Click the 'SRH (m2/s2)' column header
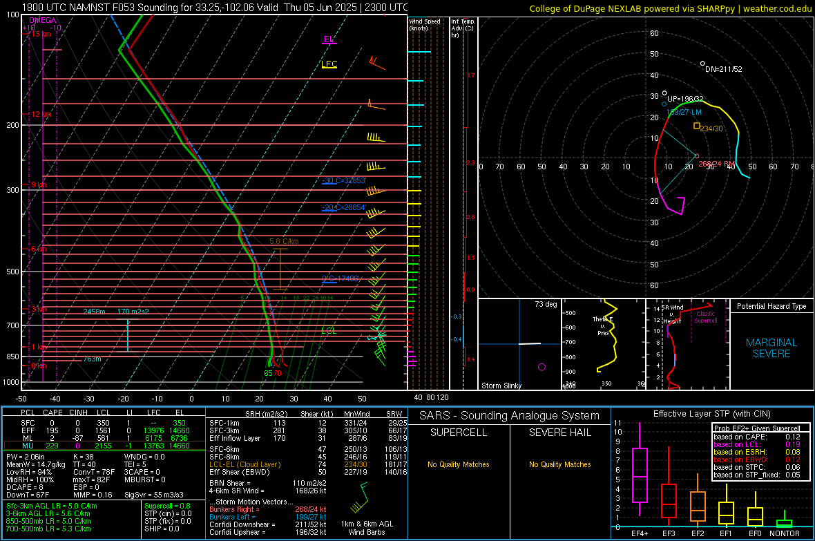 point(266,414)
